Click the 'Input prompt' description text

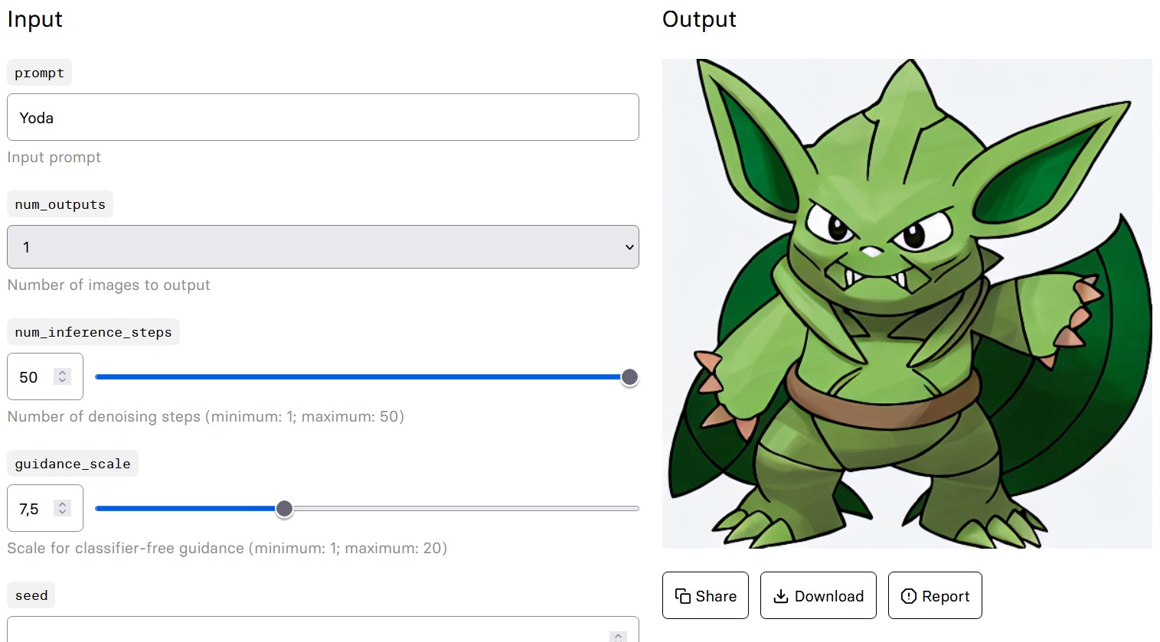pos(54,157)
